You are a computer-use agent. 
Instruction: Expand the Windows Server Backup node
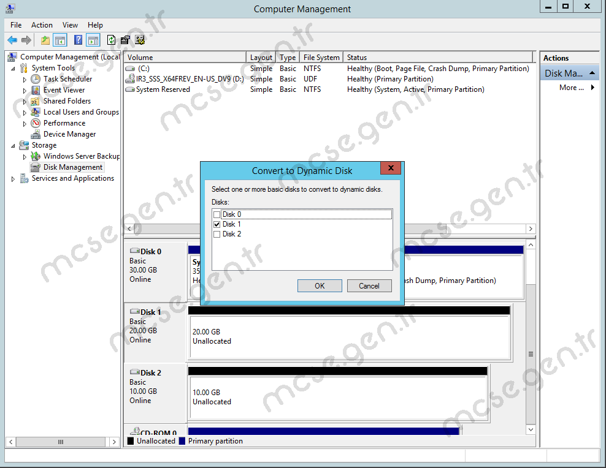click(x=25, y=157)
